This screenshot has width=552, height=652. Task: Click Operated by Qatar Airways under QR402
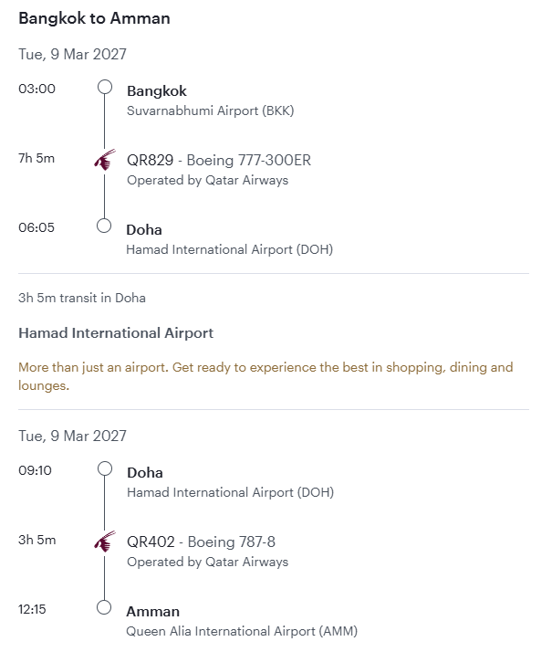coord(208,562)
